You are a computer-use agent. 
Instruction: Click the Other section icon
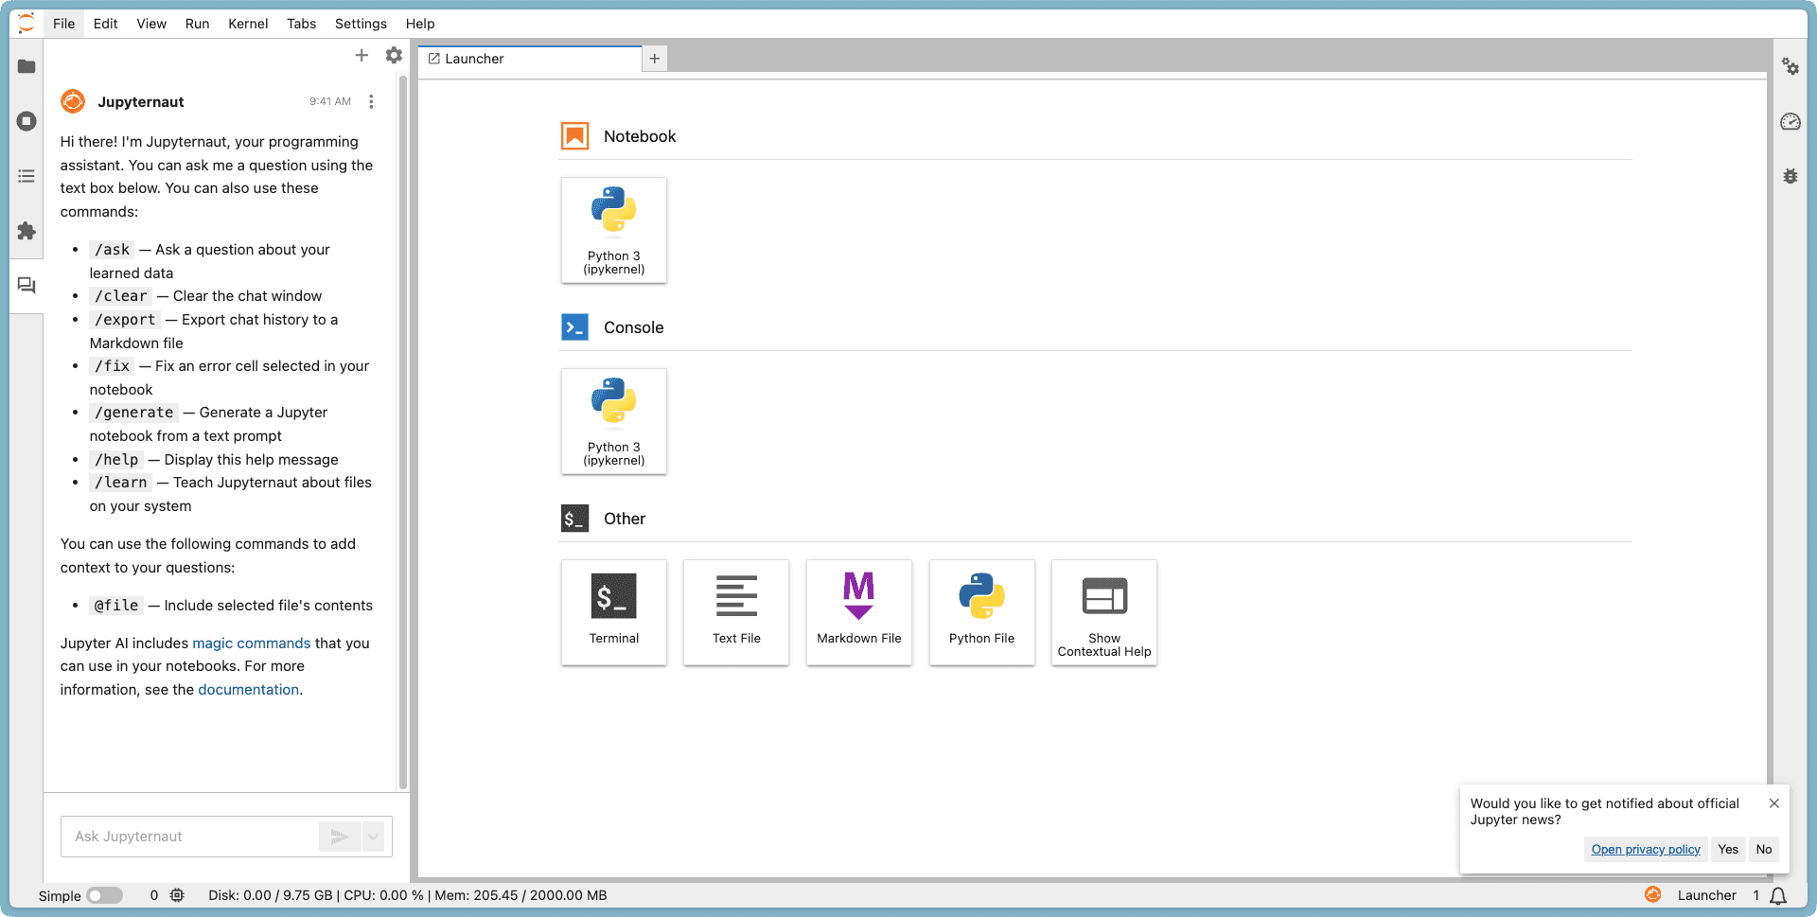pyautogui.click(x=574, y=519)
